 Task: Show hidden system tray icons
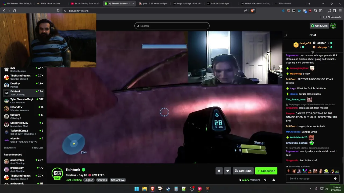(311, 189)
